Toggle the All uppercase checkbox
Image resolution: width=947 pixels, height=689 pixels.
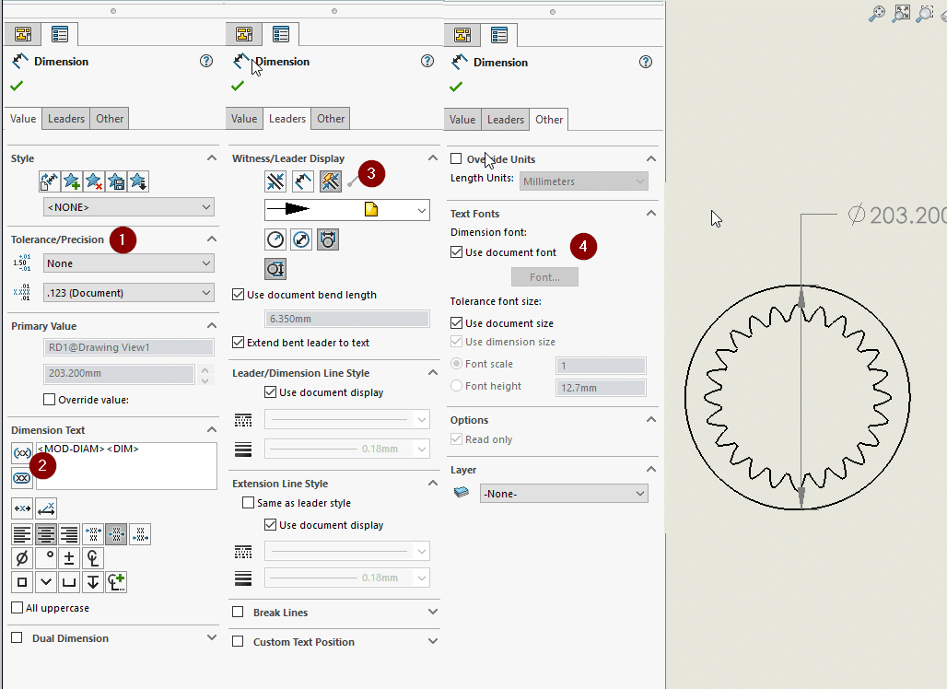pyautogui.click(x=18, y=608)
